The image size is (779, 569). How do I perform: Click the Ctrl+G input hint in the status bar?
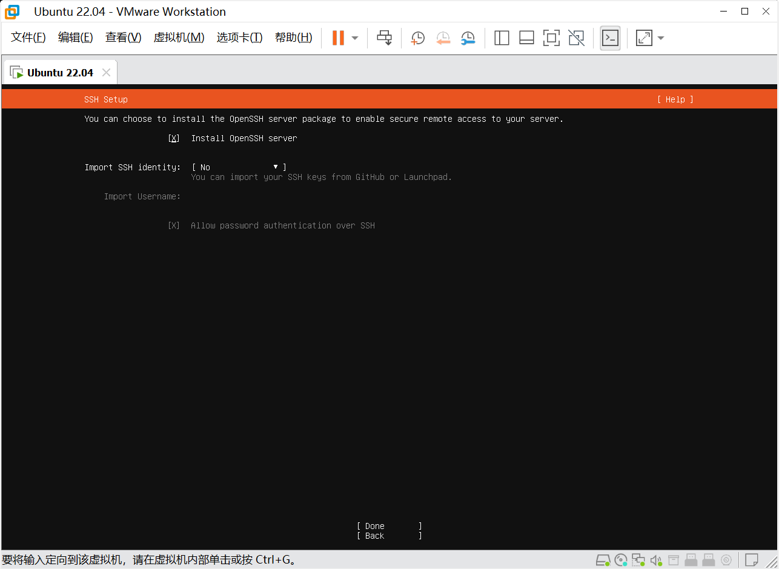(x=149, y=559)
